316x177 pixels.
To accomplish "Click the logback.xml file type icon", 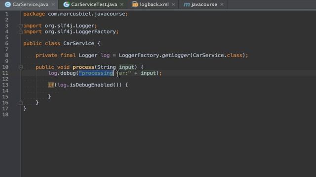I will pyautogui.click(x=135, y=4).
